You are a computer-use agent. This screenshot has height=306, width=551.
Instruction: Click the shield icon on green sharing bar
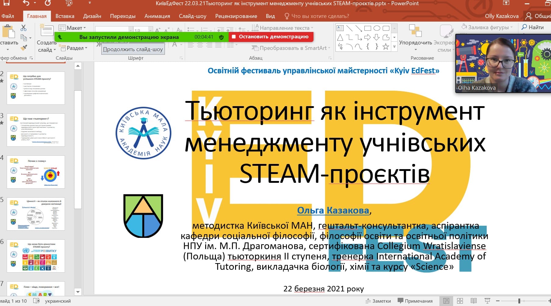point(221,37)
